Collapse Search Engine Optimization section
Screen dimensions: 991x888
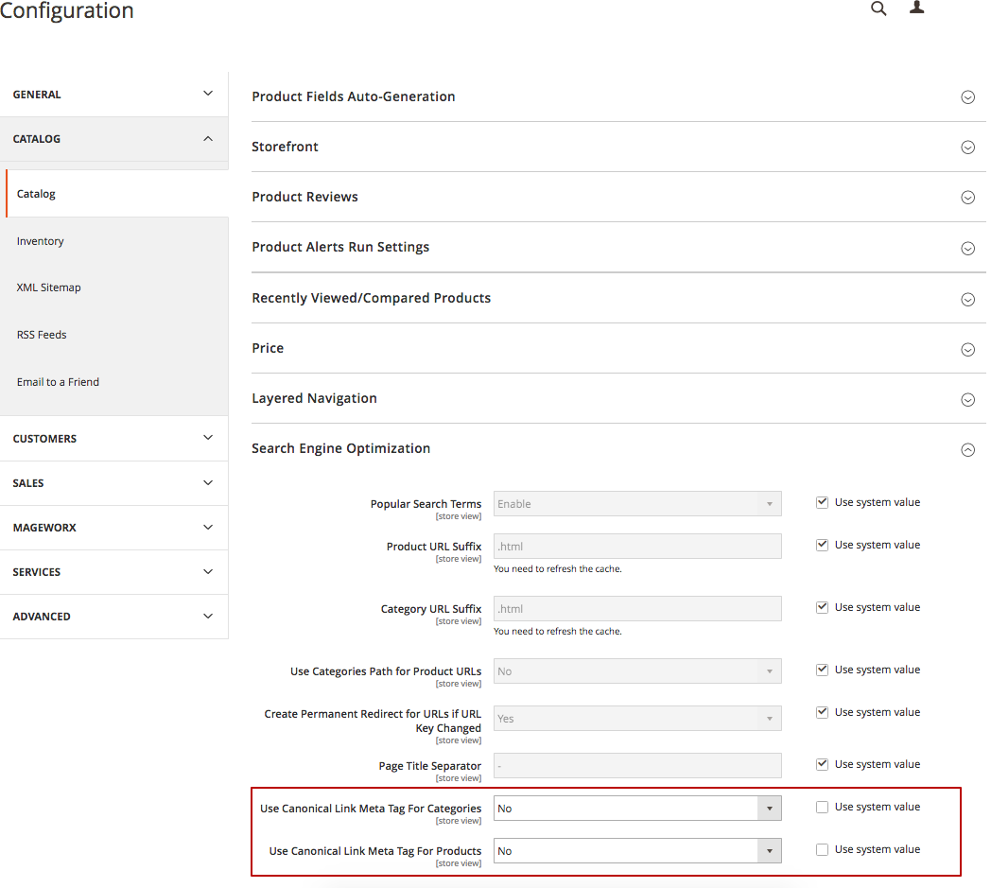pyautogui.click(x=967, y=450)
